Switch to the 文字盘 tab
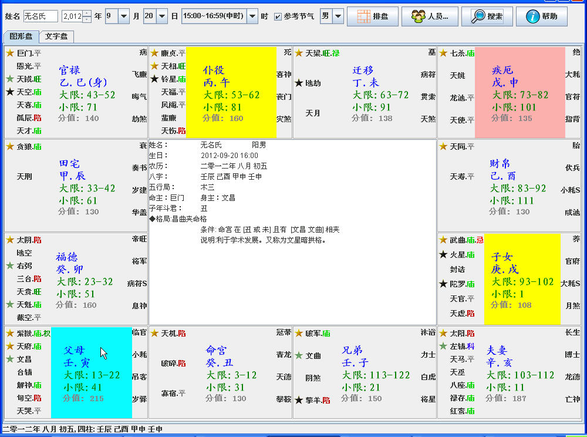Screen dimensions: 587x437 (x=56, y=36)
